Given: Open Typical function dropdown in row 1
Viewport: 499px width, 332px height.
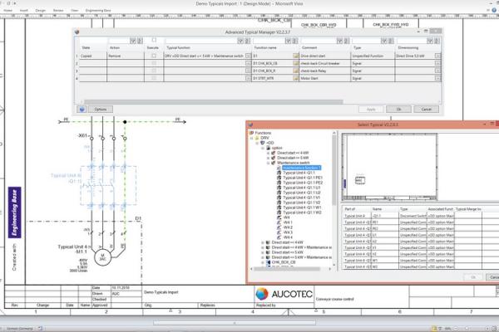Looking at the screenshot, I should click(248, 56).
